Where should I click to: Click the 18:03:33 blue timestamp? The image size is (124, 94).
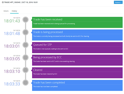(12, 84)
